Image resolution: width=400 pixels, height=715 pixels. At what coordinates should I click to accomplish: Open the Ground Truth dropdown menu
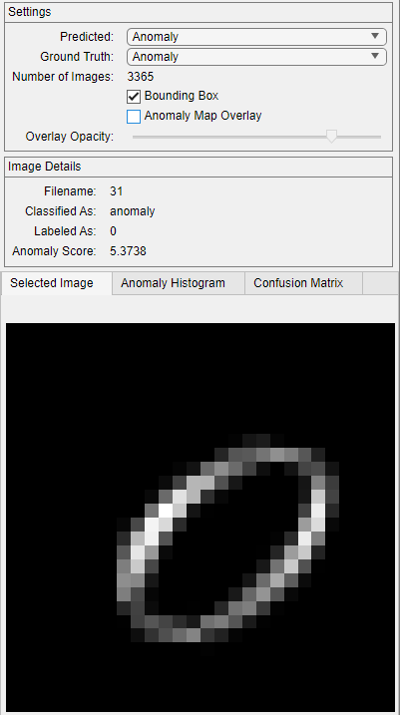[256, 57]
